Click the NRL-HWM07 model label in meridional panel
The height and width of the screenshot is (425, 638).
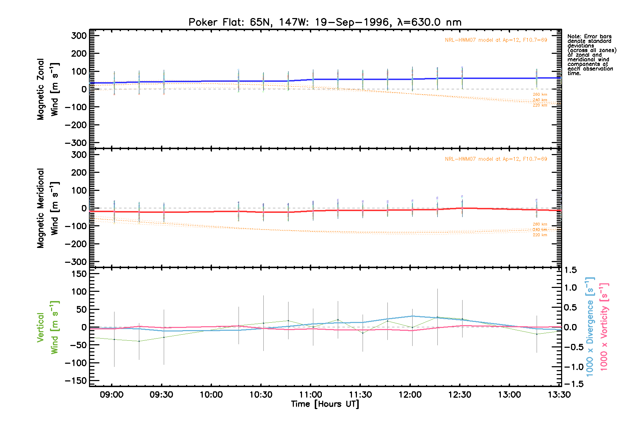click(x=496, y=159)
